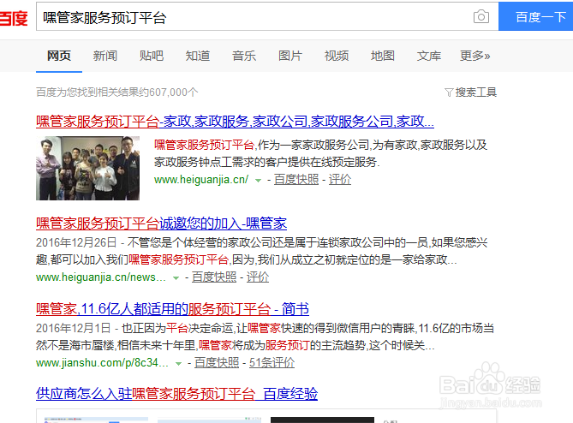
Task: Open the 贴吧 tab
Action: (152, 56)
